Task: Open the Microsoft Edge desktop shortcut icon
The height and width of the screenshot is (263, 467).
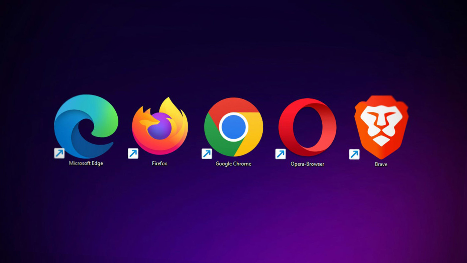Action: click(x=86, y=126)
